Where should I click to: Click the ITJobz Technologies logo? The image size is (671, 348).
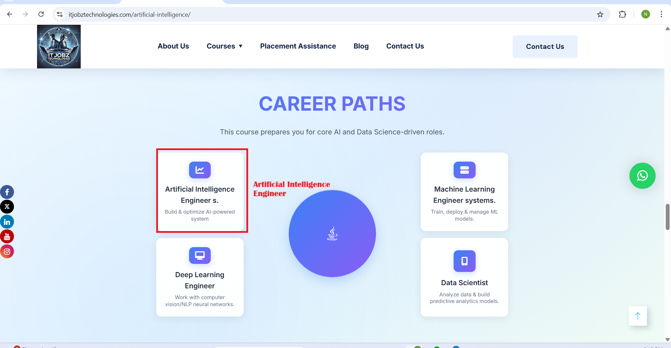[x=59, y=46]
